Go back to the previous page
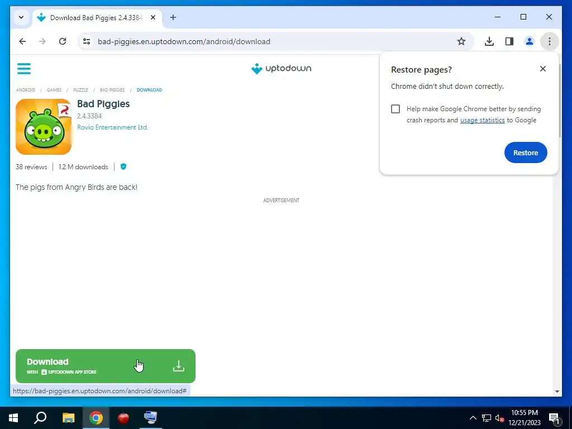This screenshot has width=572, height=429. click(22, 41)
